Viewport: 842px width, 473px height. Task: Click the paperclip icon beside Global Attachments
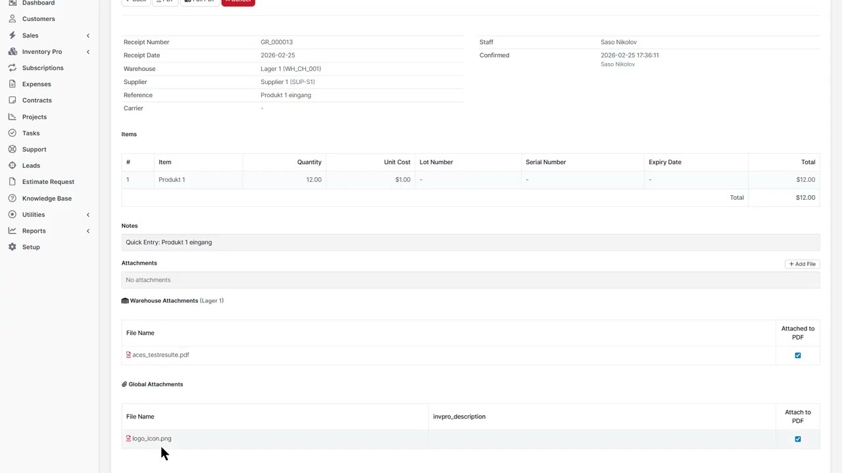pyautogui.click(x=124, y=384)
